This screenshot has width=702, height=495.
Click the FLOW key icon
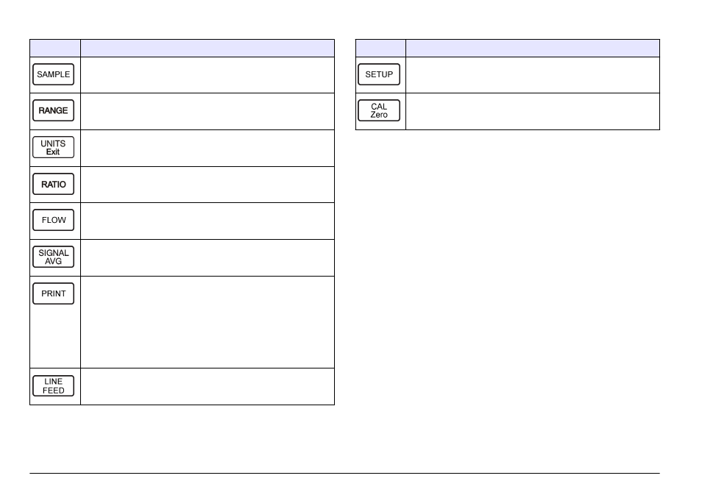point(53,220)
